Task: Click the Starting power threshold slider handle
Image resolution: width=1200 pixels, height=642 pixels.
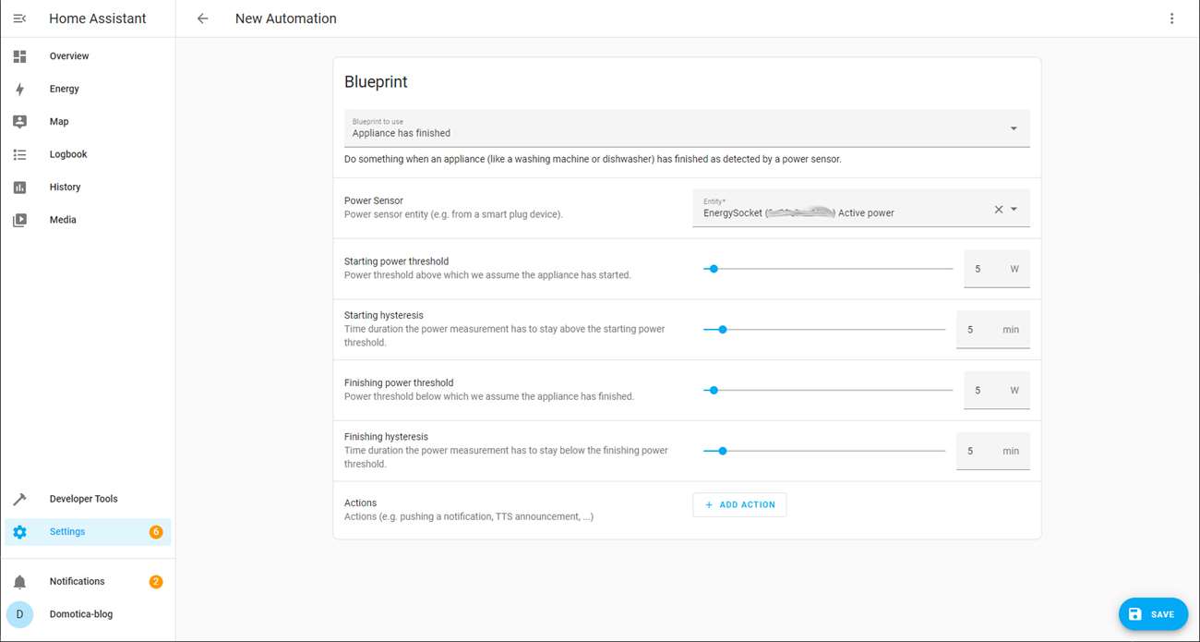Action: (714, 269)
